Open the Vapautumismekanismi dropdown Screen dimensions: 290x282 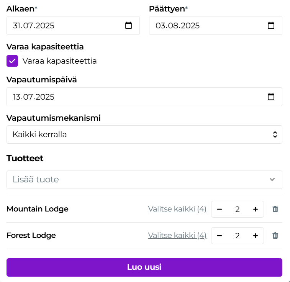pos(144,134)
